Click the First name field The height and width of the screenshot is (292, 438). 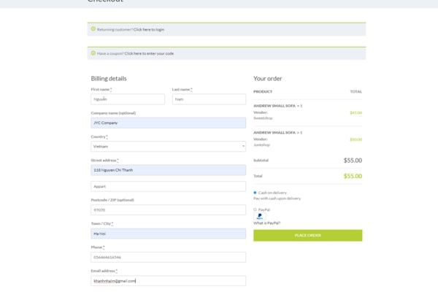point(128,99)
